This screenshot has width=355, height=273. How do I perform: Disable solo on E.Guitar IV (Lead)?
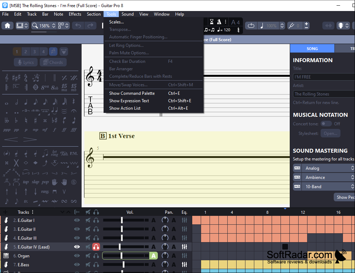coord(96,247)
